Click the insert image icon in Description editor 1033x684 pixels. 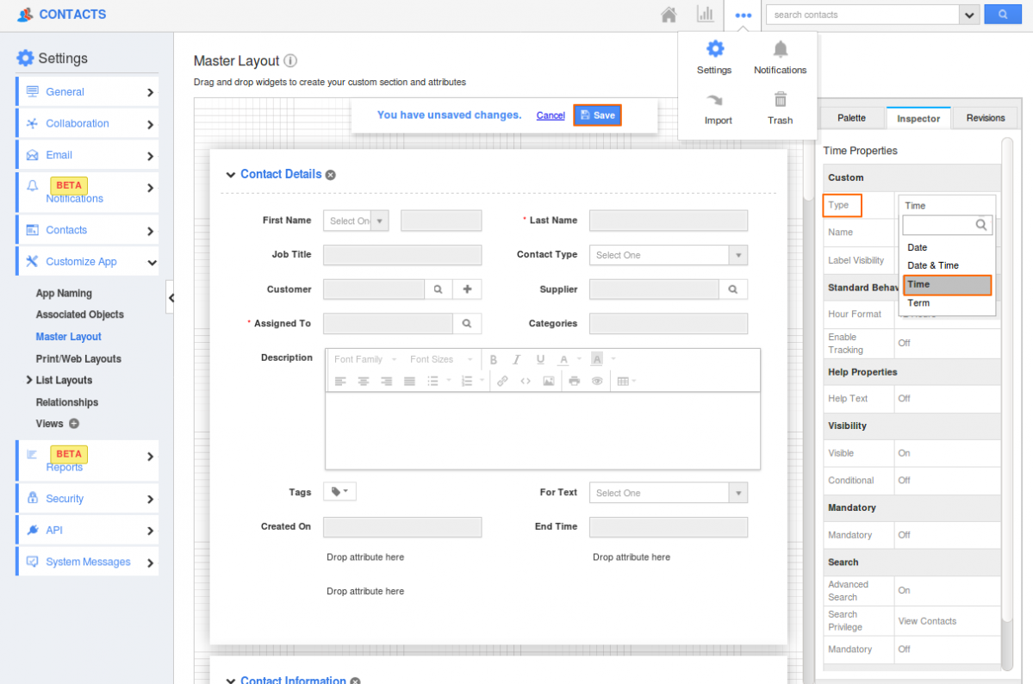click(x=548, y=381)
